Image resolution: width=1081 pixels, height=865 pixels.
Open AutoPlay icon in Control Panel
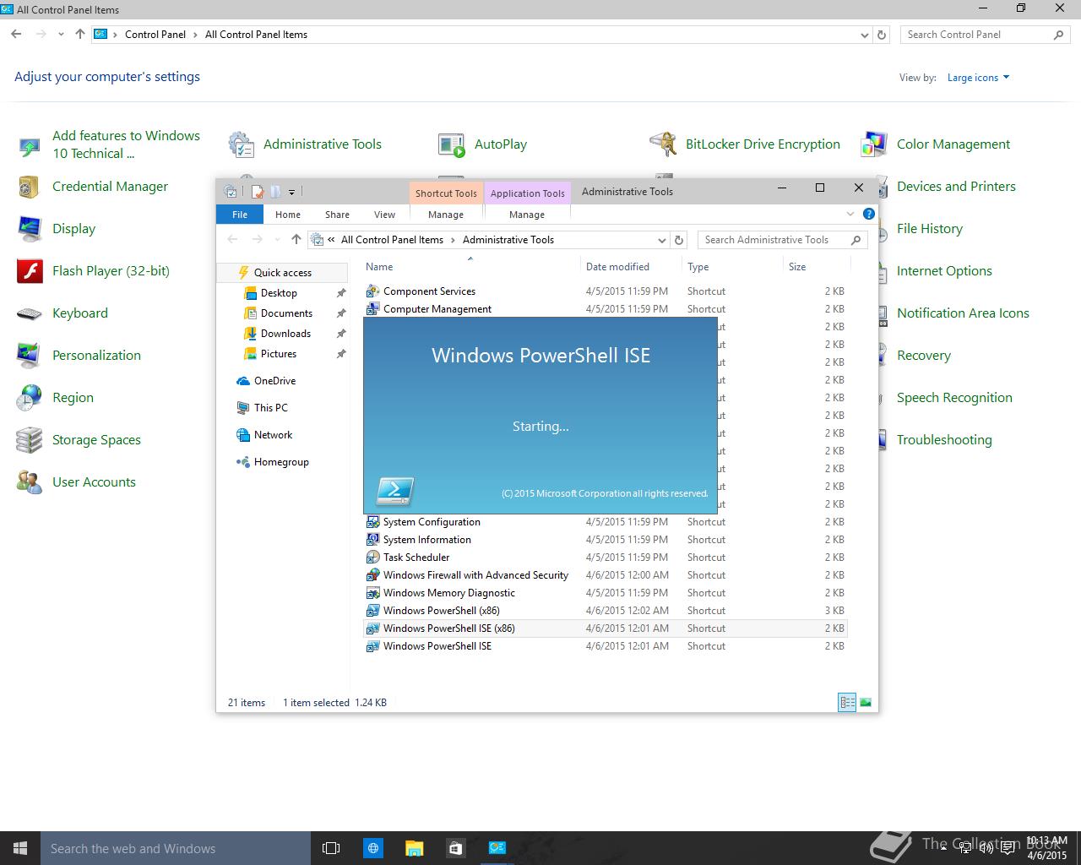452,144
